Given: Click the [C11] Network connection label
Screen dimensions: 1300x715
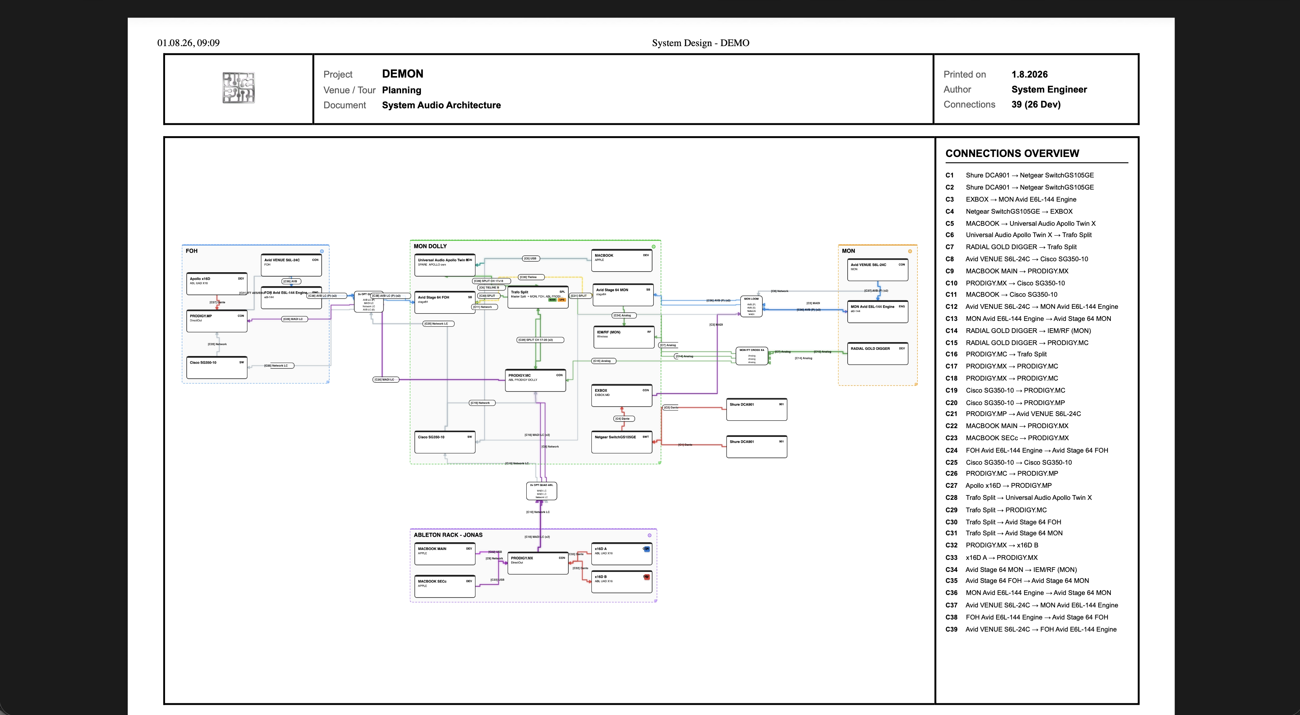Looking at the screenshot, I should [x=485, y=307].
